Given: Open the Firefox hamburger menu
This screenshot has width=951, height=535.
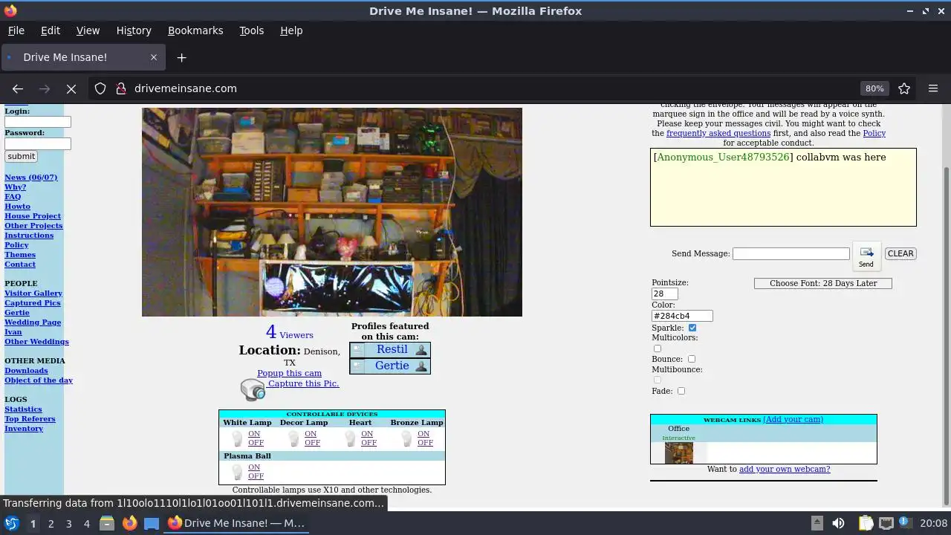Looking at the screenshot, I should coord(933,88).
